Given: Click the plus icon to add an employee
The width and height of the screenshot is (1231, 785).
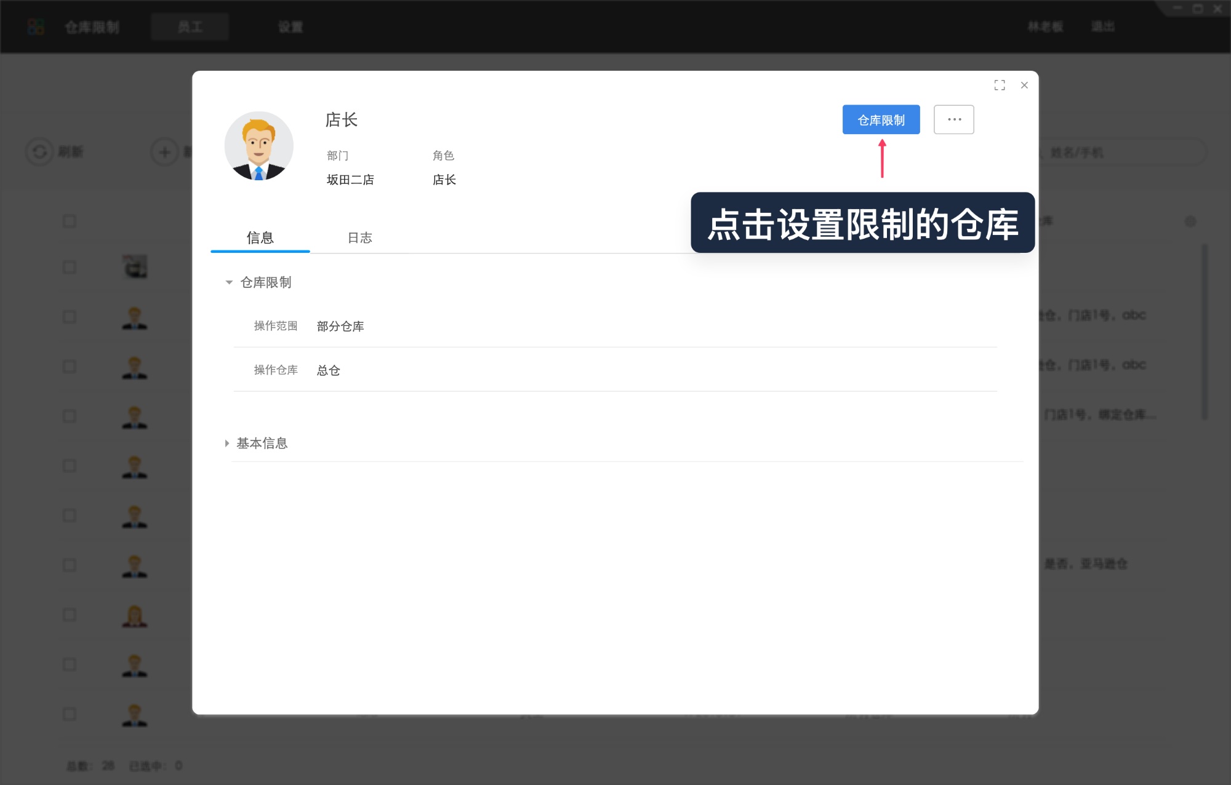Looking at the screenshot, I should pos(163,151).
